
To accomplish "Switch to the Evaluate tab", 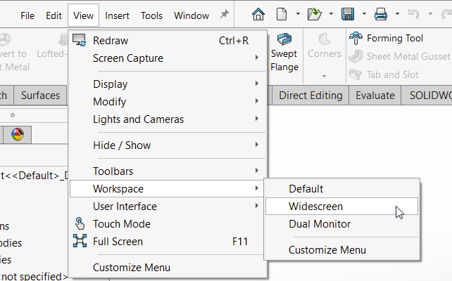I will coord(375,96).
